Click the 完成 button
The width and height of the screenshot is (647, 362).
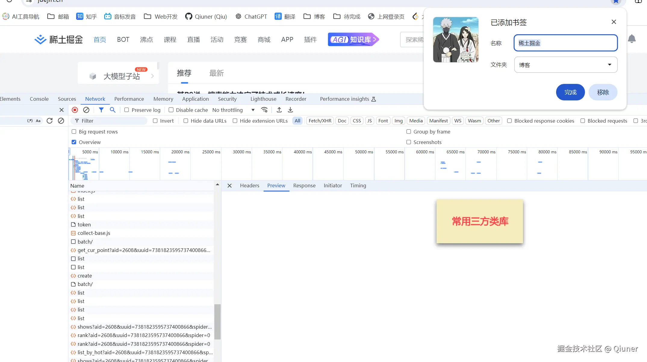coord(570,92)
